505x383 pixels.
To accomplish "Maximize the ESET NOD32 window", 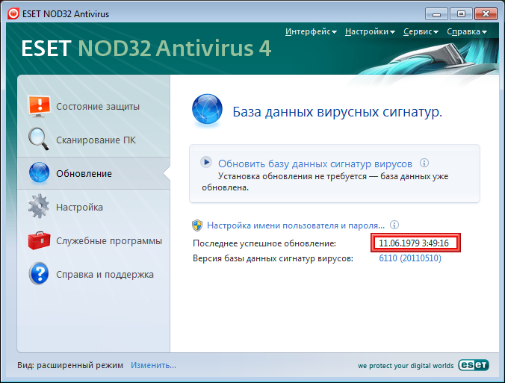I will 461,14.
